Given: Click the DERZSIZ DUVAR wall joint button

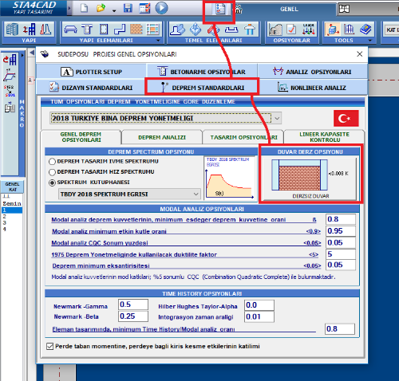Looking at the screenshot, I should [310, 179].
